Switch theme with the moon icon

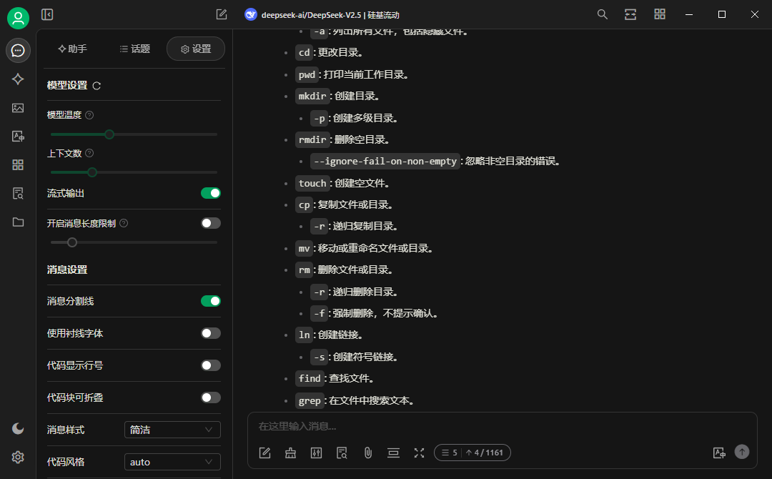[18, 429]
